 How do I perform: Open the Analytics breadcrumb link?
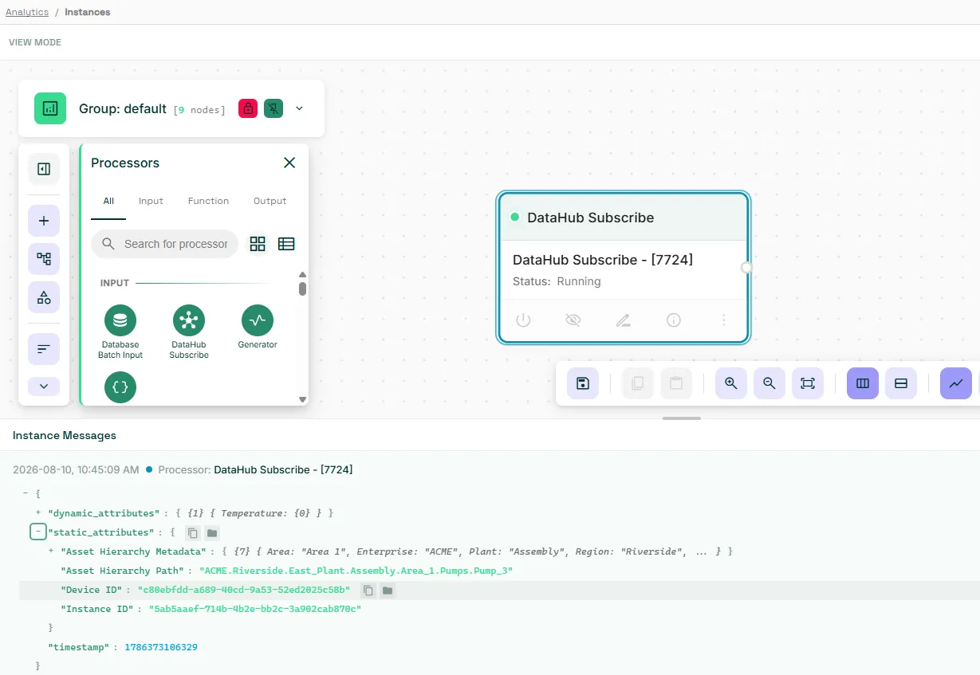[x=27, y=12]
